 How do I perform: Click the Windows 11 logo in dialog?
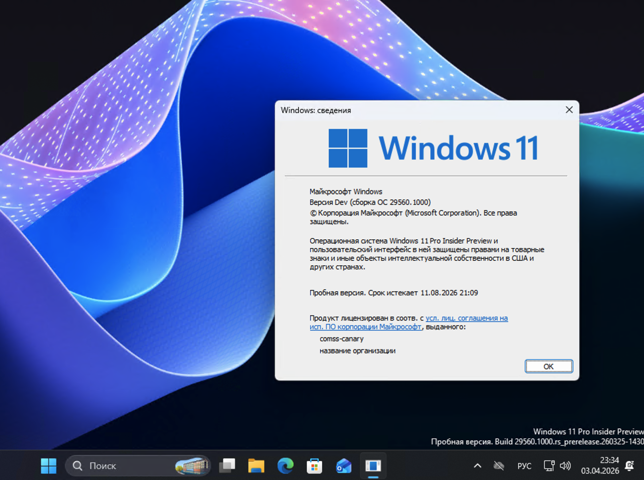(433, 148)
